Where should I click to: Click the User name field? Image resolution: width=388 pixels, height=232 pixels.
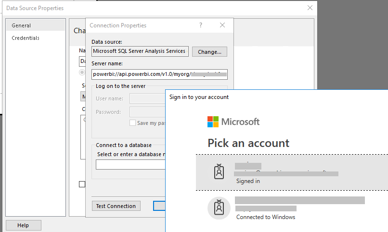click(x=147, y=98)
